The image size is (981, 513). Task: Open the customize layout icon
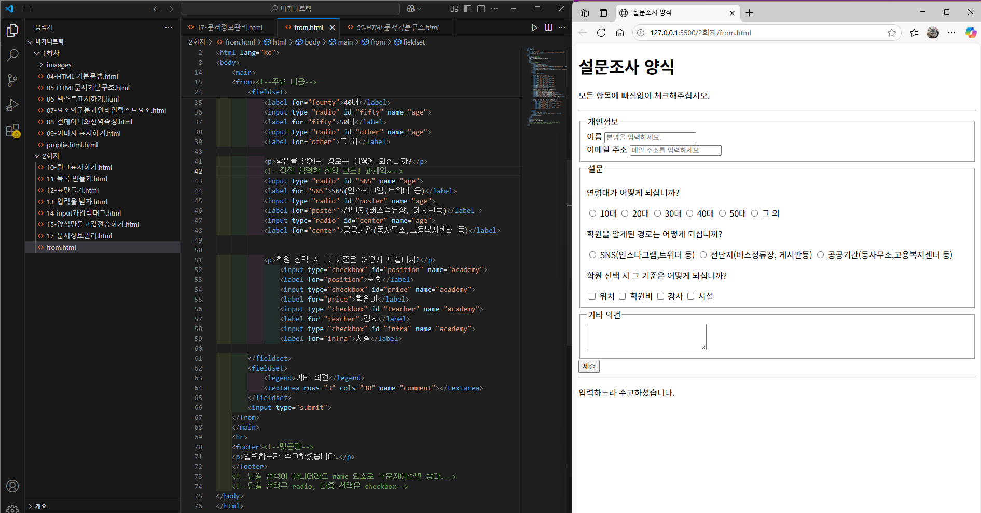(x=454, y=9)
